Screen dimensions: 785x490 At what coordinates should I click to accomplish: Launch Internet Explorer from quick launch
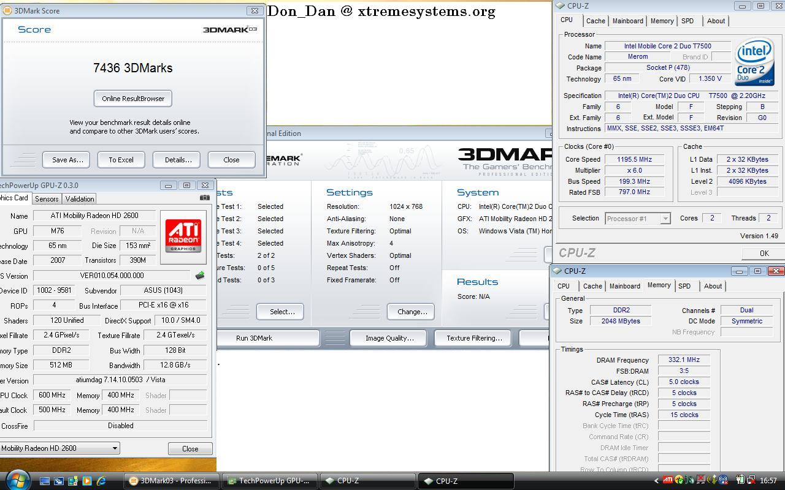101,481
